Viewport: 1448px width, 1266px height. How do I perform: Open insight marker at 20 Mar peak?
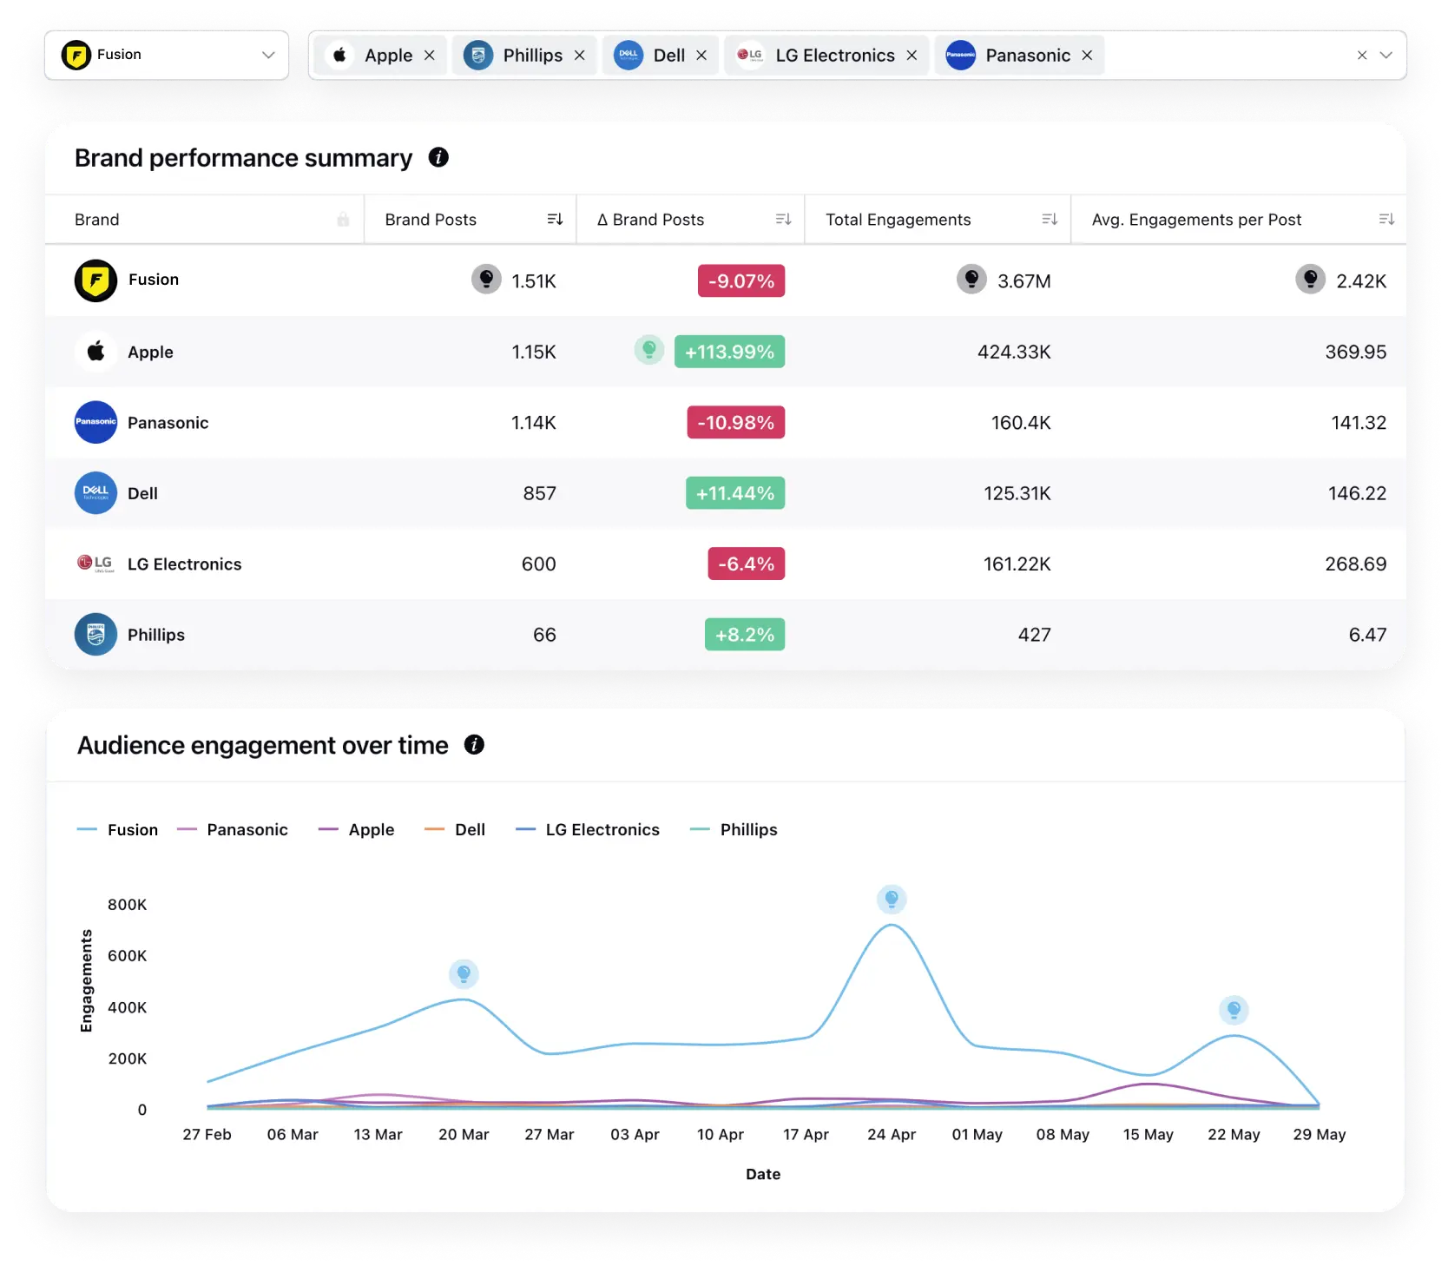pos(464,973)
